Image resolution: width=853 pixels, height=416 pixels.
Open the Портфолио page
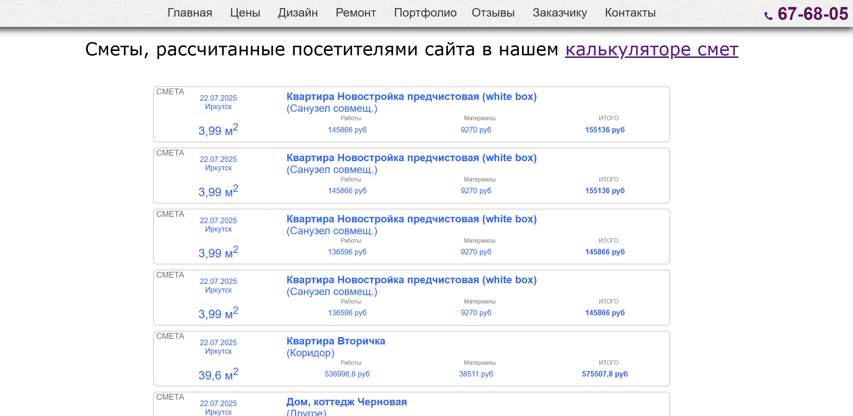[x=425, y=13]
